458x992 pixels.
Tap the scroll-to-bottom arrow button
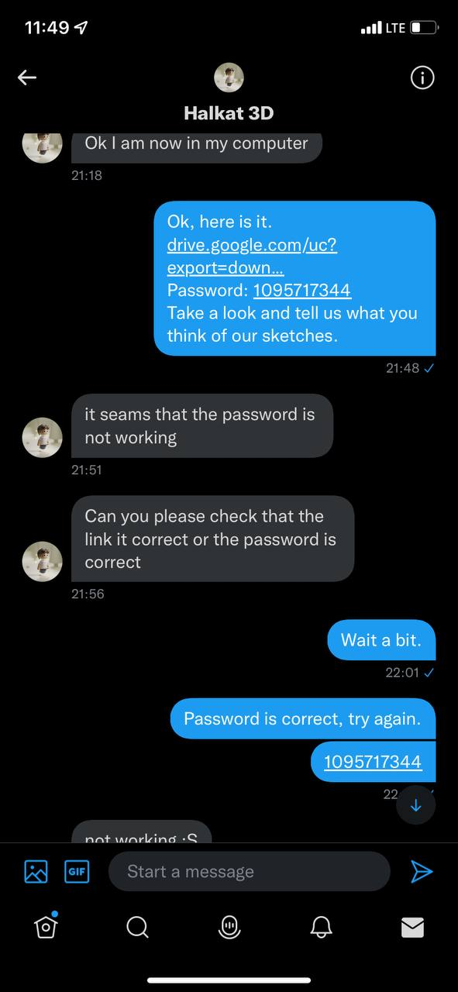(415, 804)
